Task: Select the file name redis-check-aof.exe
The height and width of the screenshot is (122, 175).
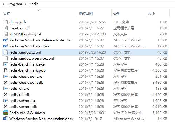Action: (26, 76)
